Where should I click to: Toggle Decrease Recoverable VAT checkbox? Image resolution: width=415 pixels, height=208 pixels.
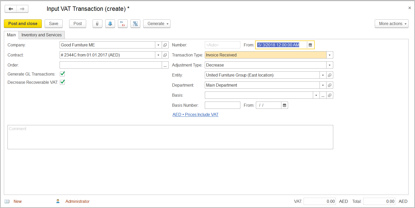62,82
